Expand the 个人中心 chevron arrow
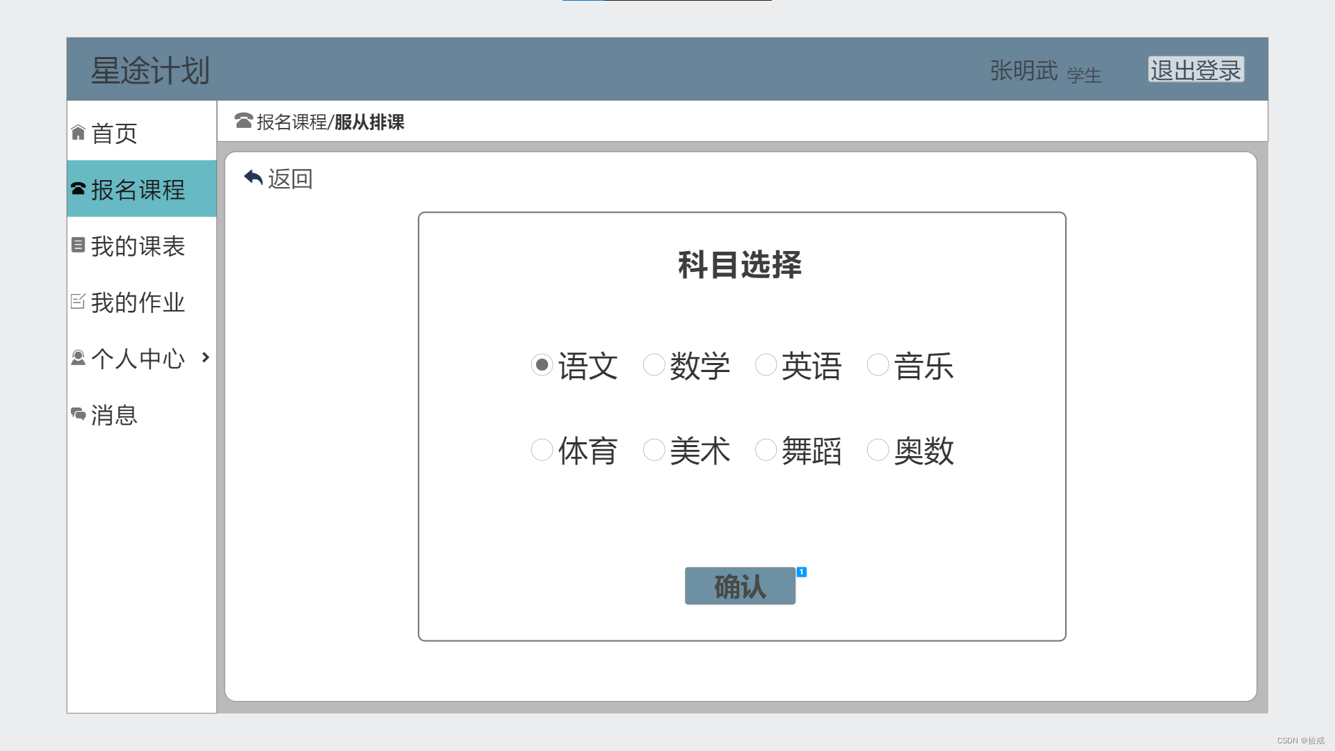Screen dimensions: 1335x751 (205, 357)
